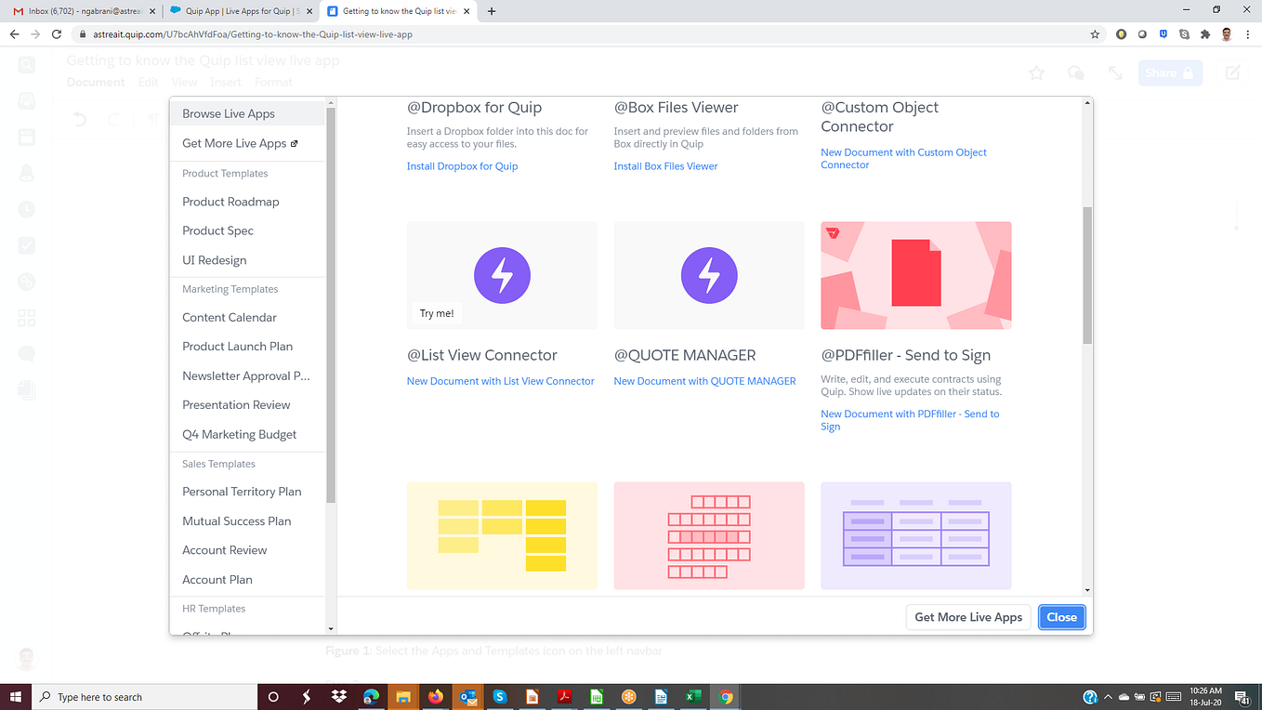The height and width of the screenshot is (710, 1262).
Task: Click the purple table app thumbnail
Action: (x=915, y=535)
